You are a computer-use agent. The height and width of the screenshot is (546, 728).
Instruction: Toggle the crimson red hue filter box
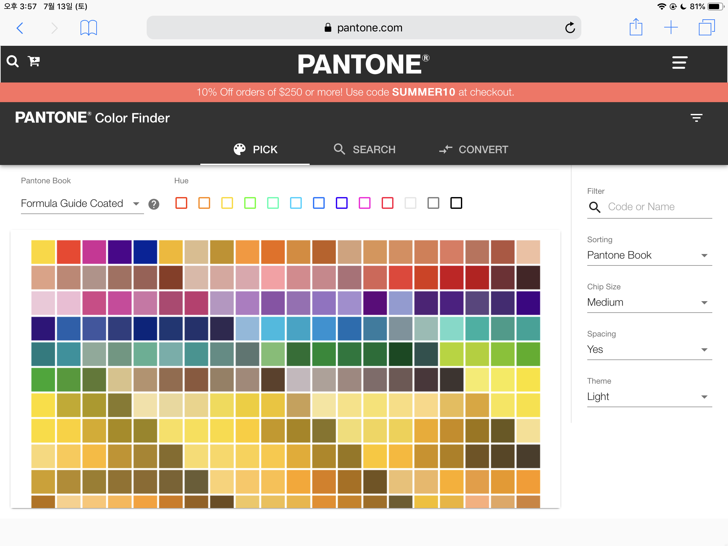point(387,203)
